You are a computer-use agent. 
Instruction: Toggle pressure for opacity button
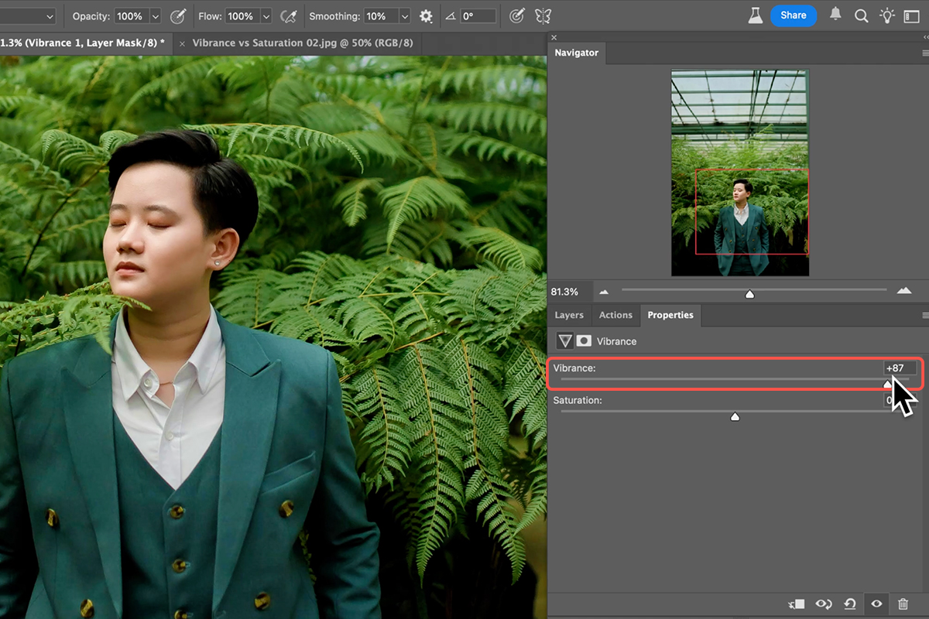(x=178, y=16)
